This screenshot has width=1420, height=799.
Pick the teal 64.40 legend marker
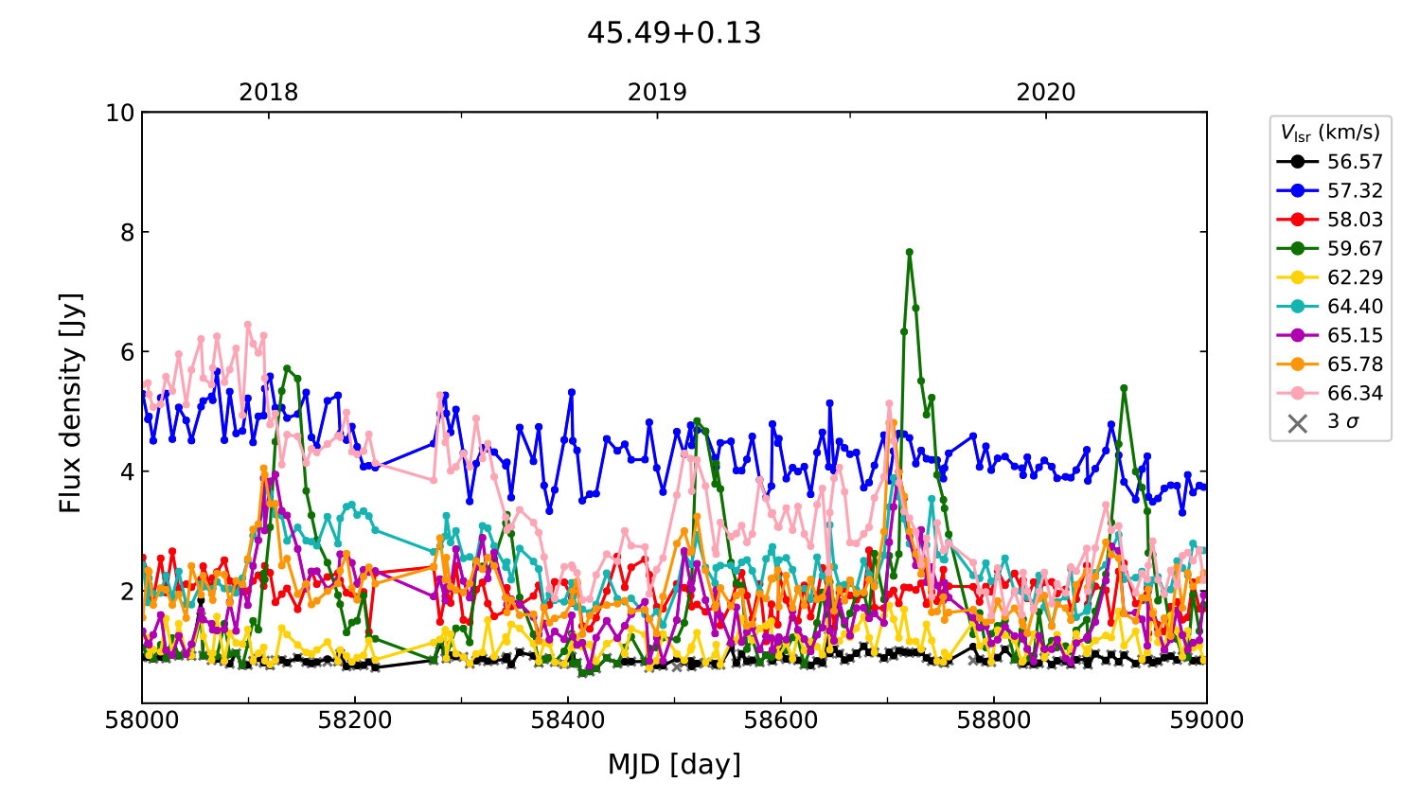coord(1297,307)
